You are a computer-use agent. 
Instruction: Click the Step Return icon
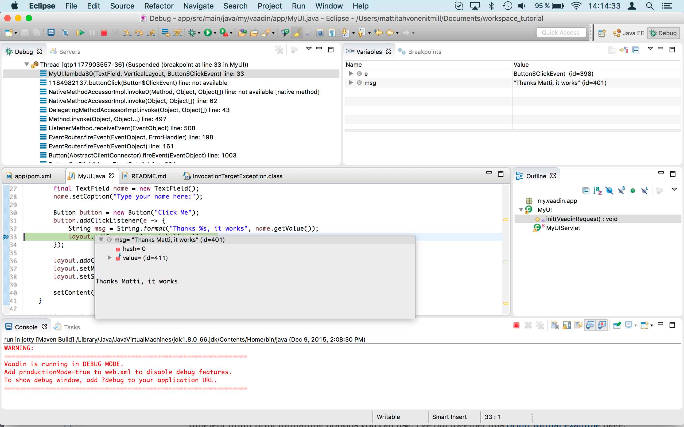(x=151, y=33)
